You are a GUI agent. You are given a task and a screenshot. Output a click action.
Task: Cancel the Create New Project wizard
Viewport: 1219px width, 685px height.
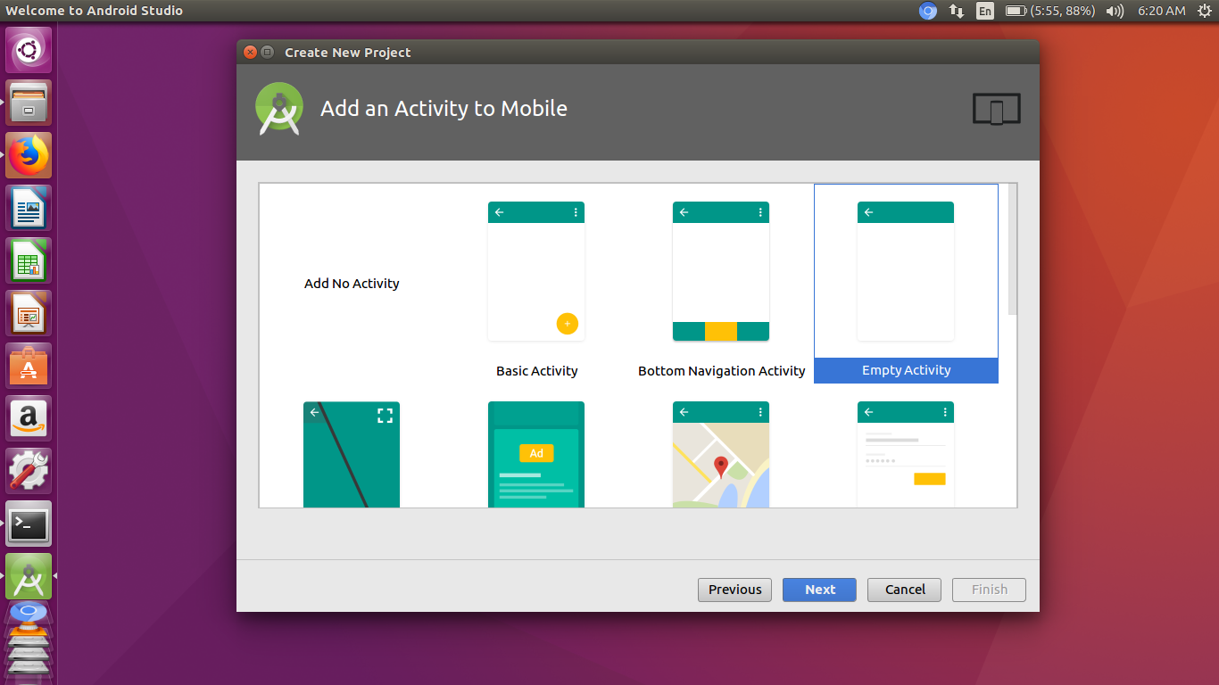(905, 590)
